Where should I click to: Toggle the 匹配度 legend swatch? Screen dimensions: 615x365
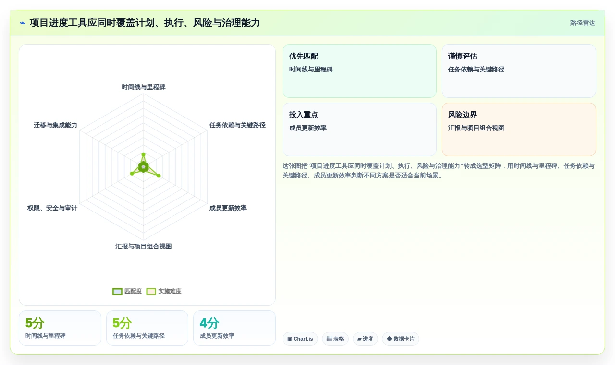117,291
